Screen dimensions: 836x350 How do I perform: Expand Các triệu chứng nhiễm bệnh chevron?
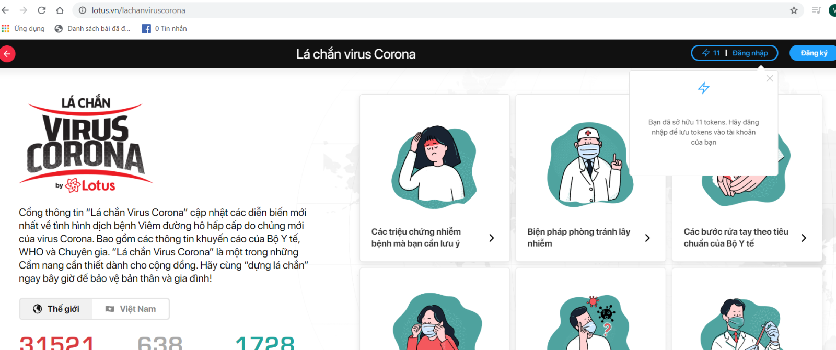click(x=491, y=238)
